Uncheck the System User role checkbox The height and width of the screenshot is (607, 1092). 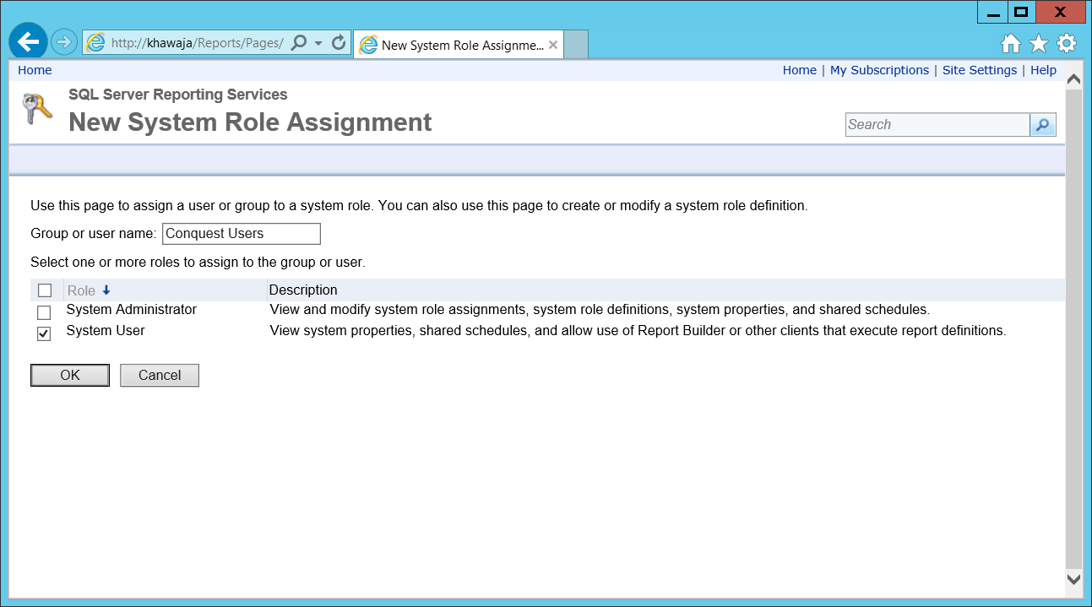pos(44,333)
